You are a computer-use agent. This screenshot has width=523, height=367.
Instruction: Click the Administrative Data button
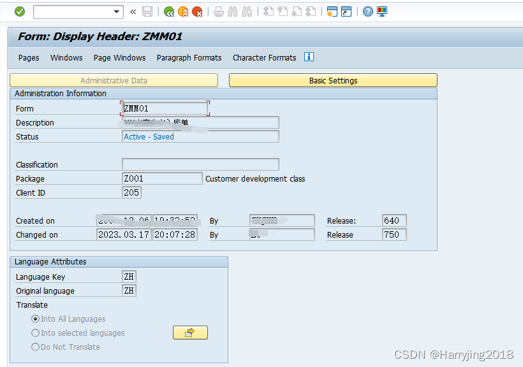114,80
